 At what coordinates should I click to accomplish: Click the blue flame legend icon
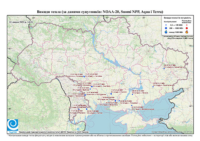(166, 32)
